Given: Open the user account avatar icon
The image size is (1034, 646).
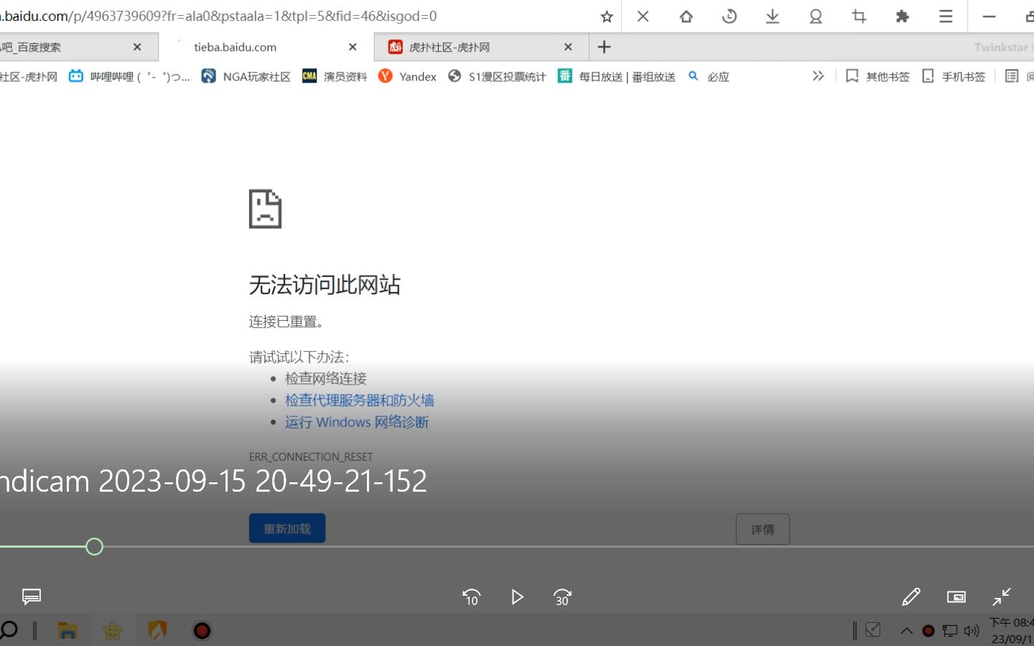Looking at the screenshot, I should point(816,16).
